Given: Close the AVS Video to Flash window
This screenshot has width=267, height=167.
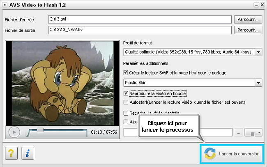Looking at the screenshot, I should pyautogui.click(x=262, y=5).
